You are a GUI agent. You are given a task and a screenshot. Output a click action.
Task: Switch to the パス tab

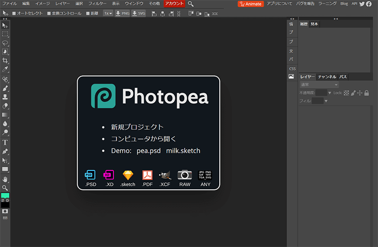(x=343, y=77)
